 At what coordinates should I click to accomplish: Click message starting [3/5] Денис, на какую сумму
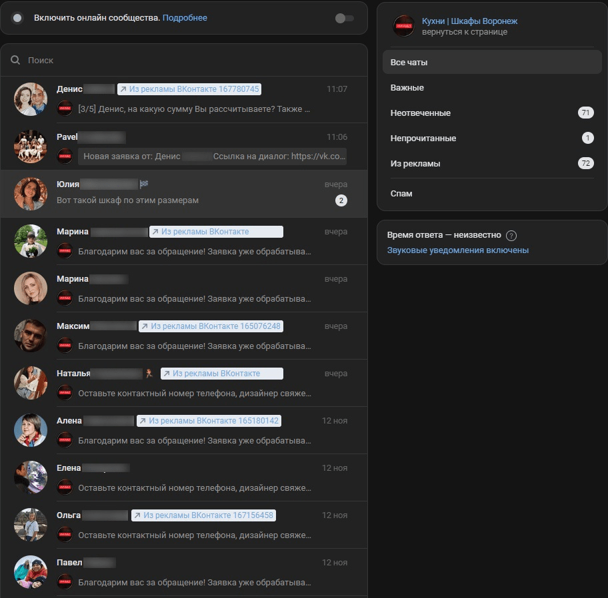click(x=194, y=109)
